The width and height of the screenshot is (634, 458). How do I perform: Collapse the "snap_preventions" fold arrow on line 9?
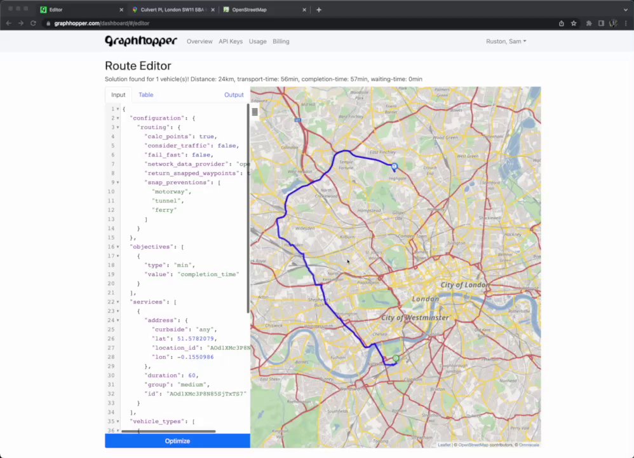(118, 183)
